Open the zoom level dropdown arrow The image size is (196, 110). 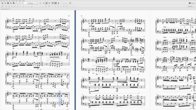pos(28,3)
